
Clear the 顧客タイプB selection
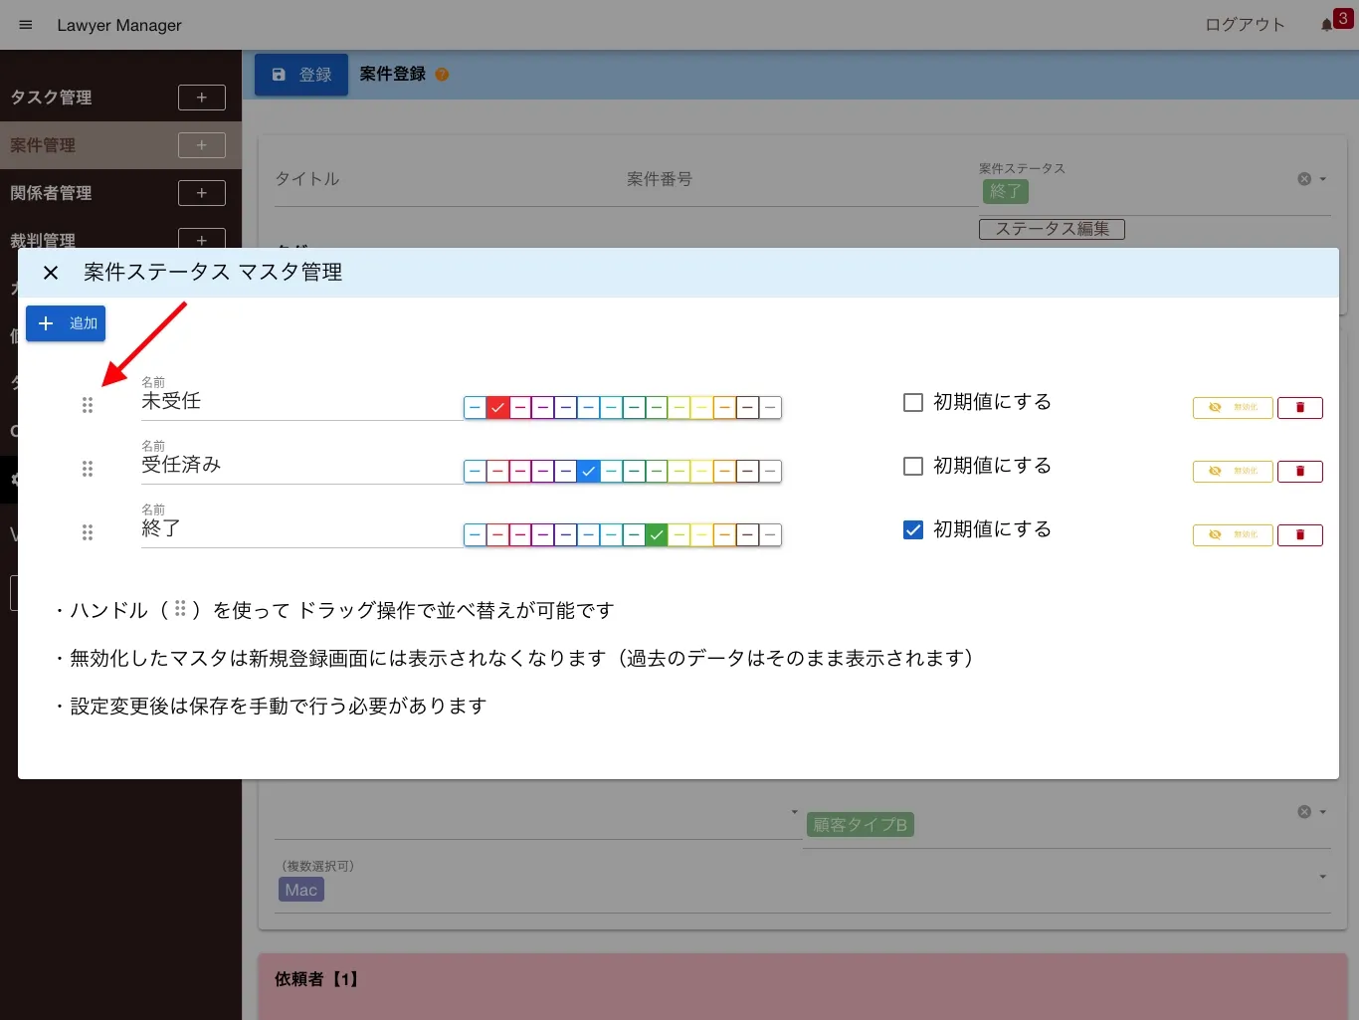pos(1304,812)
